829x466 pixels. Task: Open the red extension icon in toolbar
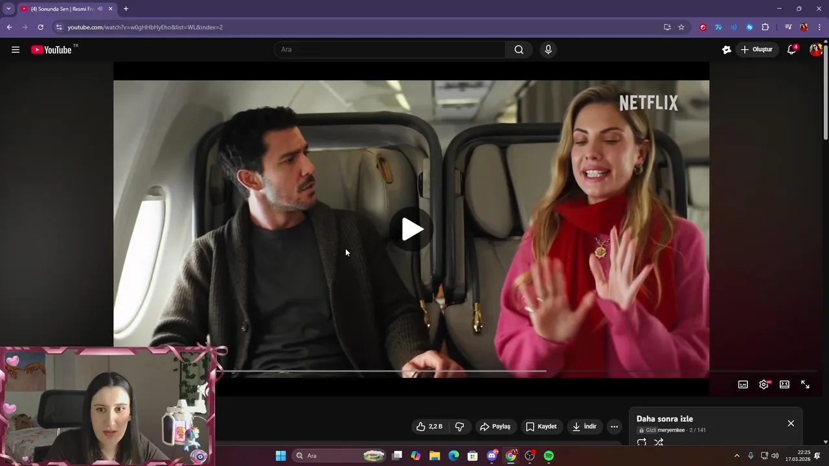pos(703,27)
